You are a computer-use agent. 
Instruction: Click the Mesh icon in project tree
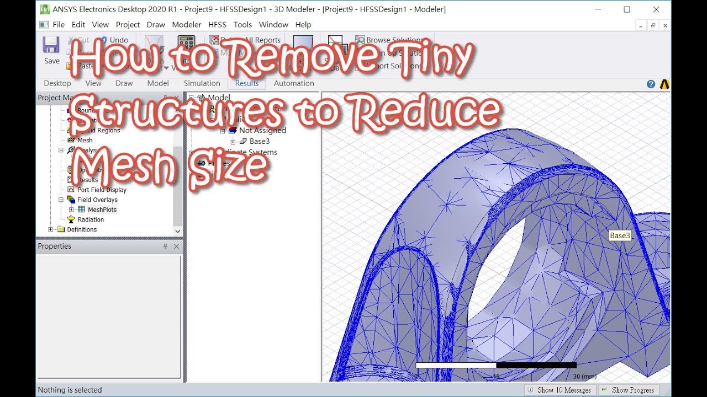(x=71, y=140)
